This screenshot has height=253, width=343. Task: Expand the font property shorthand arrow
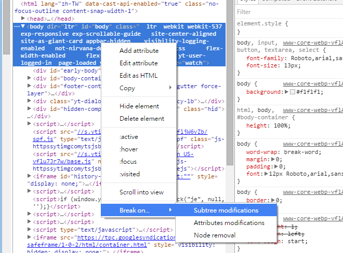click(267, 174)
